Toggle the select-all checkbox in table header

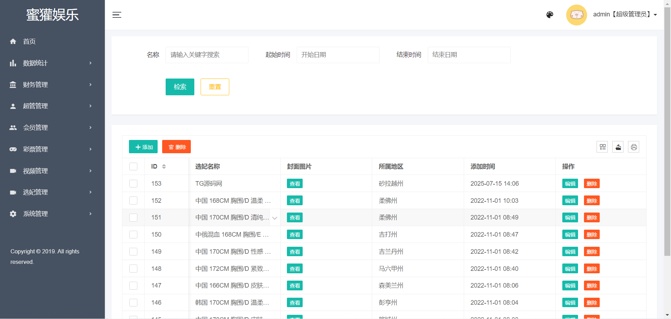(x=133, y=166)
